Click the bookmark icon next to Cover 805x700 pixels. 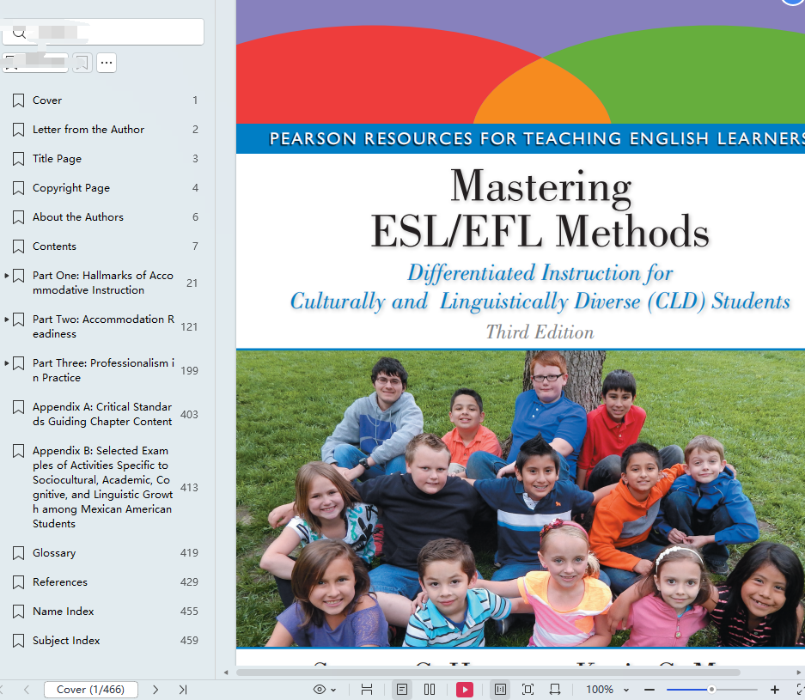pyautogui.click(x=19, y=100)
